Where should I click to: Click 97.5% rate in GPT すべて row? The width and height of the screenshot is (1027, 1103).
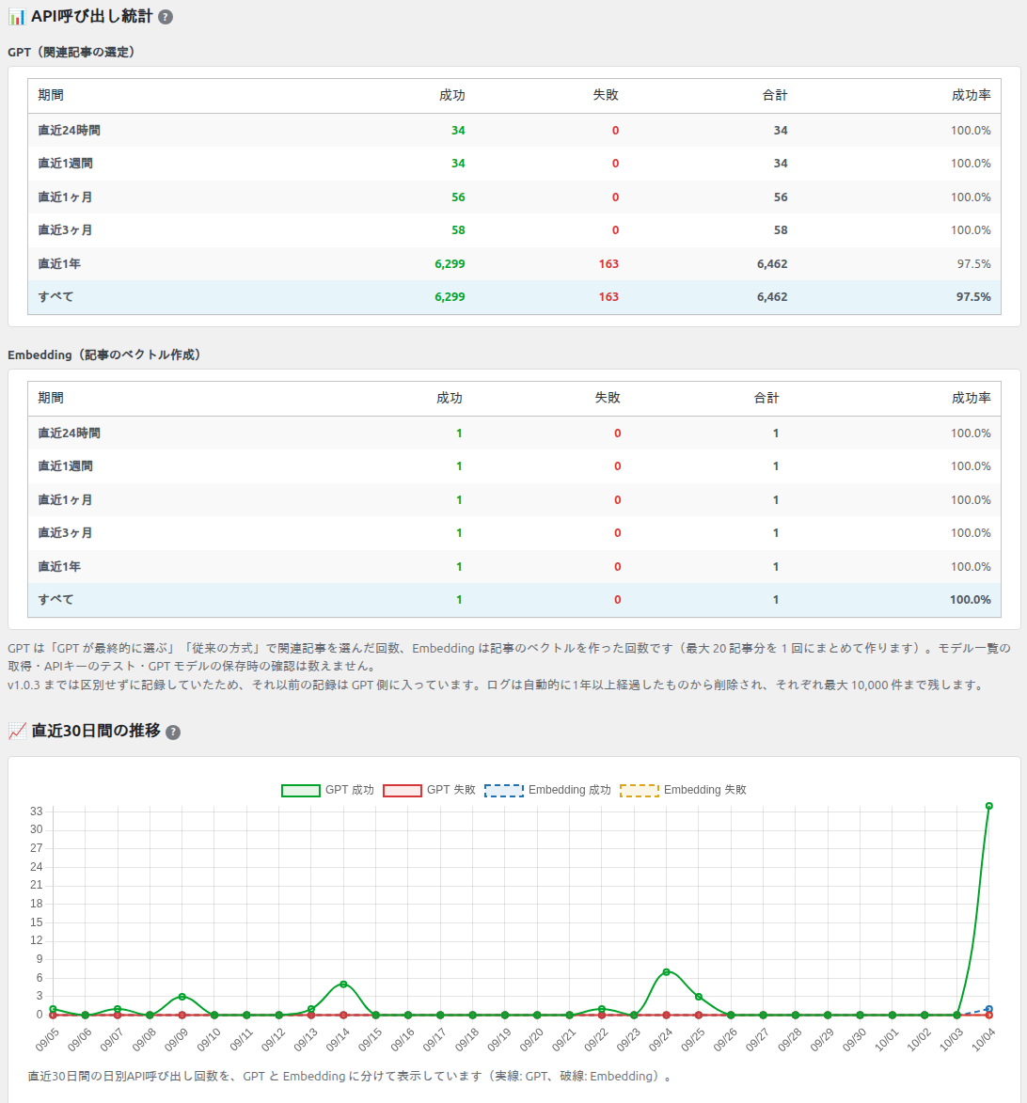click(x=973, y=297)
